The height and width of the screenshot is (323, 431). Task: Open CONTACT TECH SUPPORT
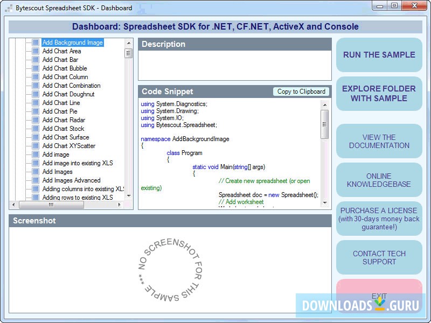[x=379, y=257]
